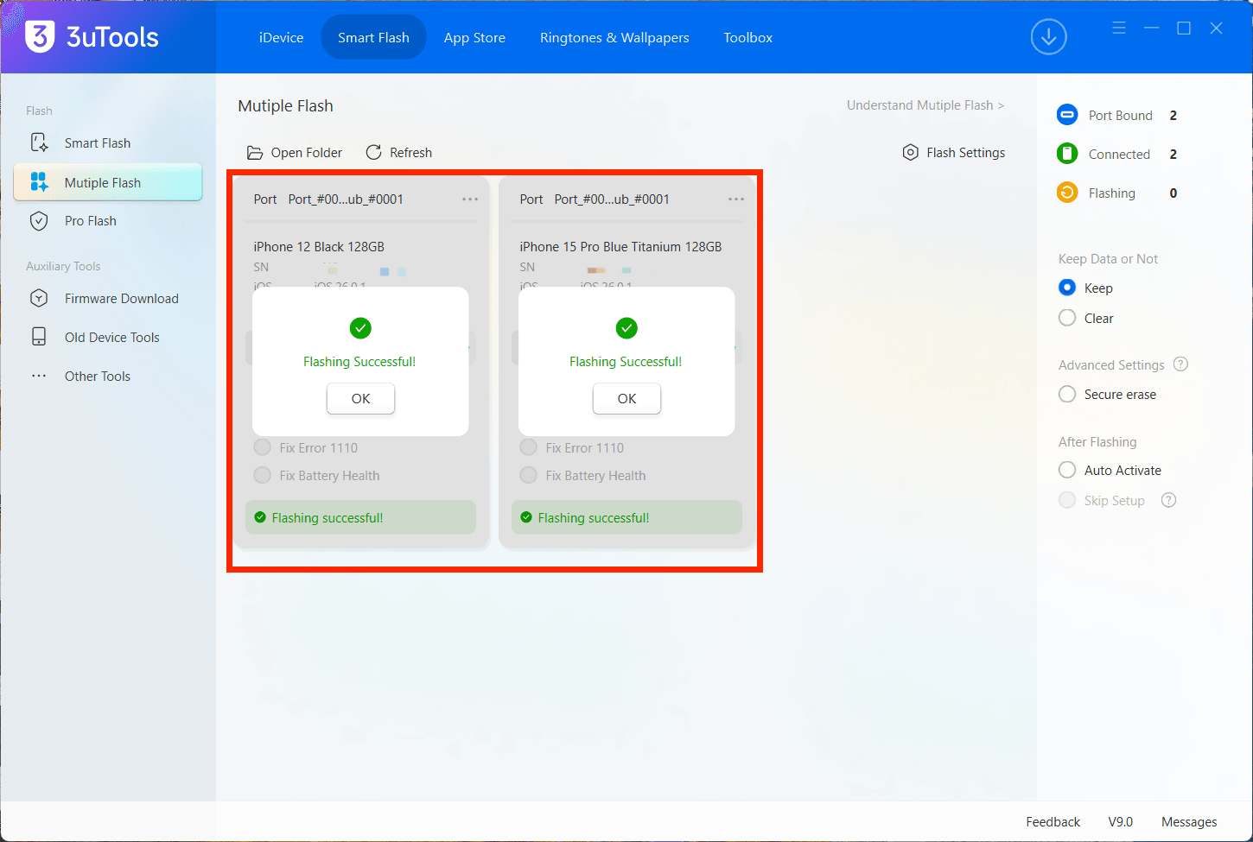Click the Connected status icon
The width and height of the screenshot is (1253, 842).
click(1066, 154)
